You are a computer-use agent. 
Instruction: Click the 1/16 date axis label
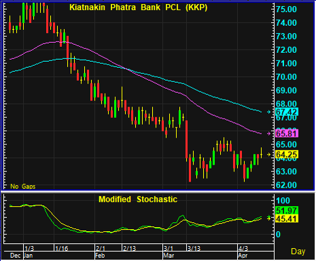(x=62, y=249)
